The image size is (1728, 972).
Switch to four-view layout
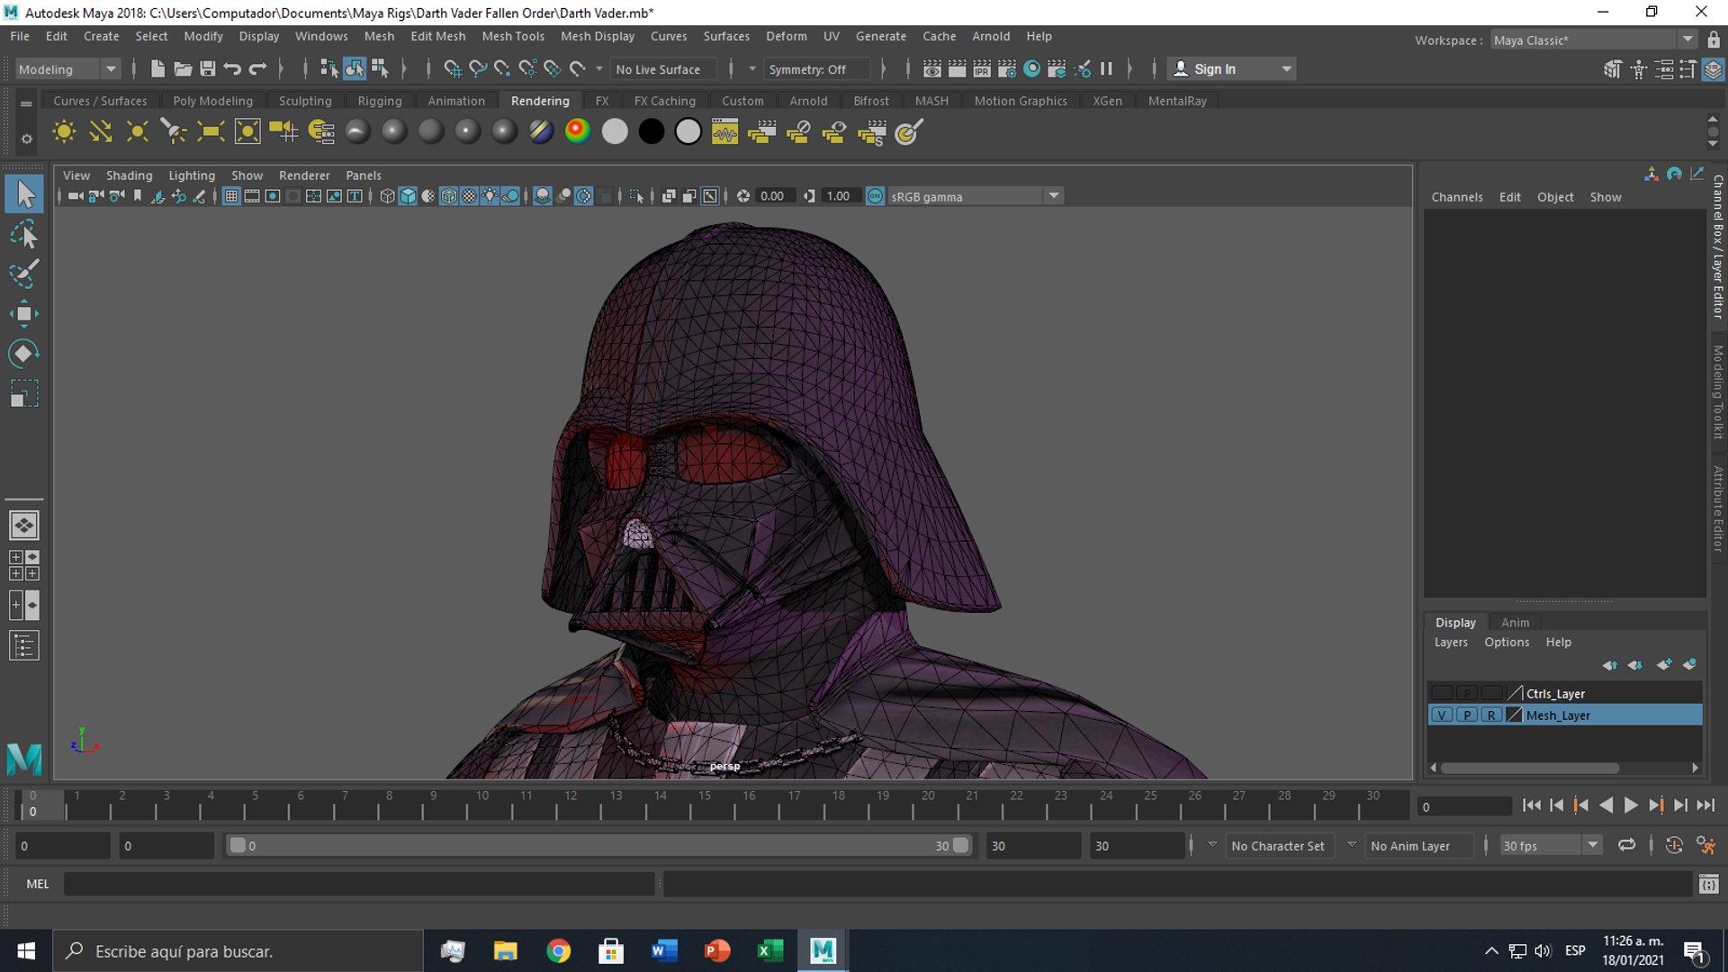coord(24,565)
